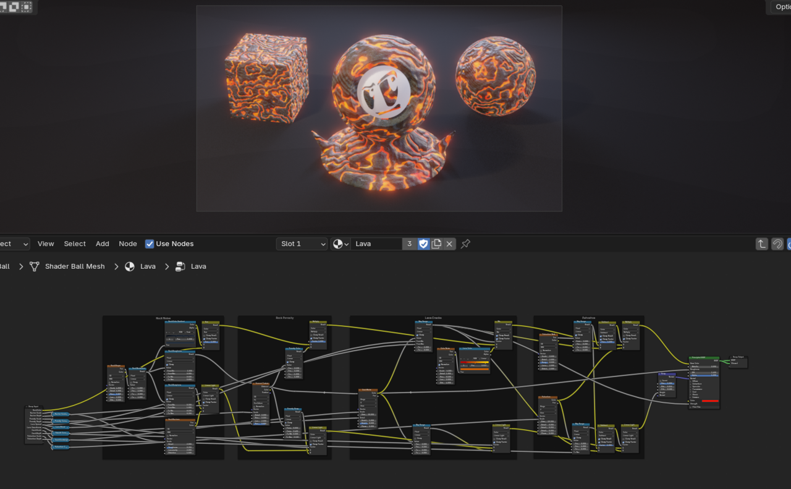Pin the node tree with the pin icon
The image size is (791, 489).
[465, 244]
